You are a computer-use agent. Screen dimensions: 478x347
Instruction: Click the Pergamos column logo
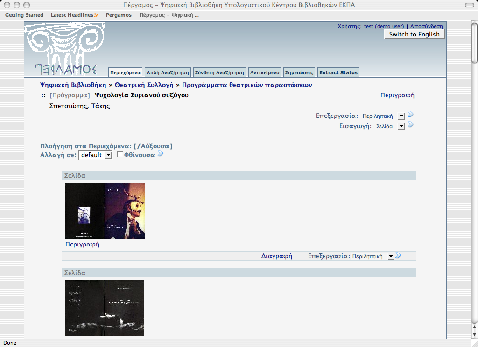click(x=65, y=49)
